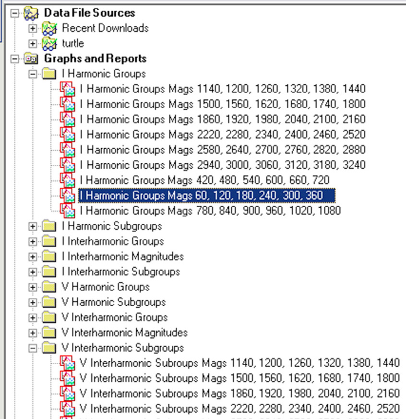Viewport: 406px width, 419px height.
Task: Click the folder icon beside I Interharmonic Groups
Action: pyautogui.click(x=48, y=241)
